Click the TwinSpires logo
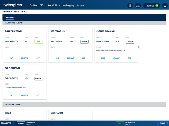The width and height of the screenshot is (169, 126). [13, 5]
